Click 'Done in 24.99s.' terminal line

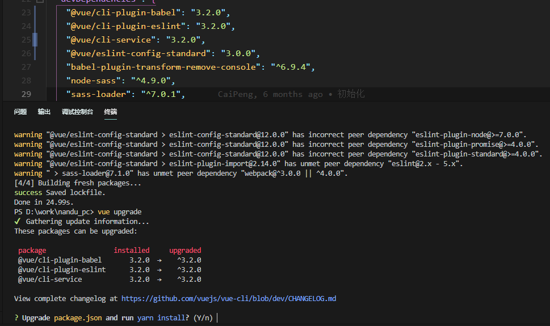pos(44,202)
